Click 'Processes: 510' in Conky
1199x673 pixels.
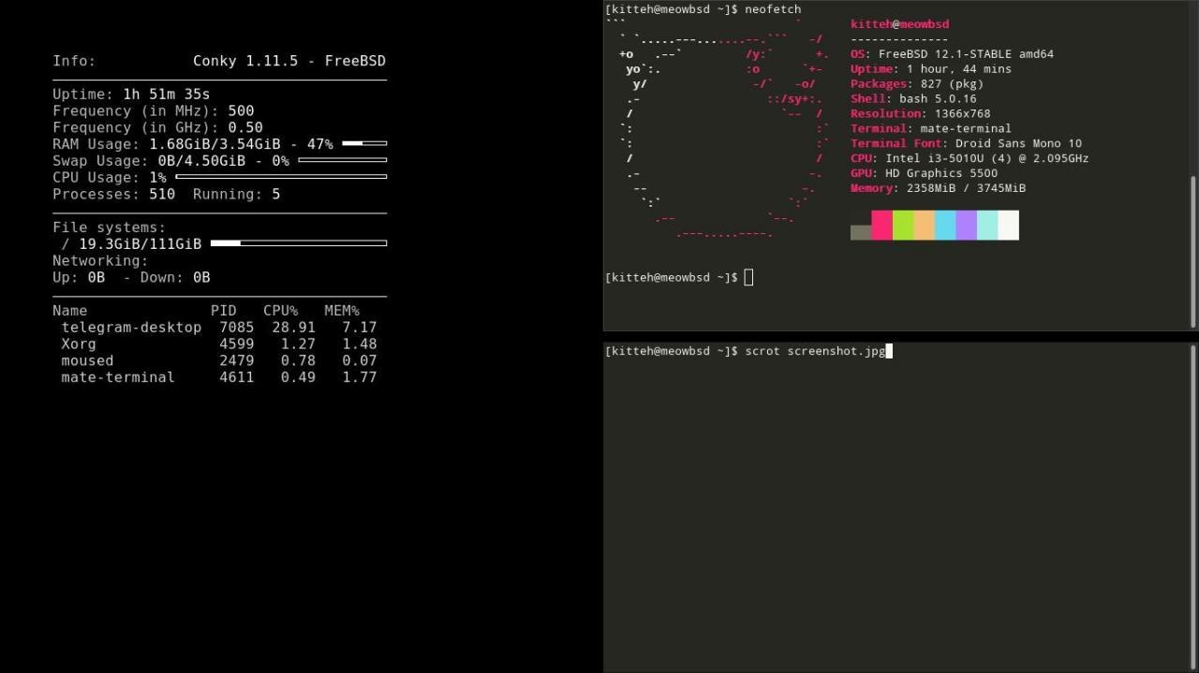click(113, 195)
